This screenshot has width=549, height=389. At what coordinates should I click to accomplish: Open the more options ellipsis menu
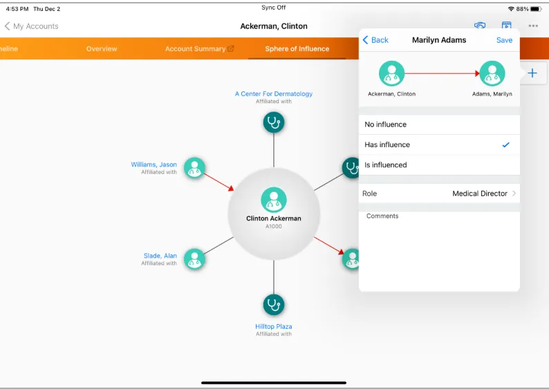click(533, 26)
